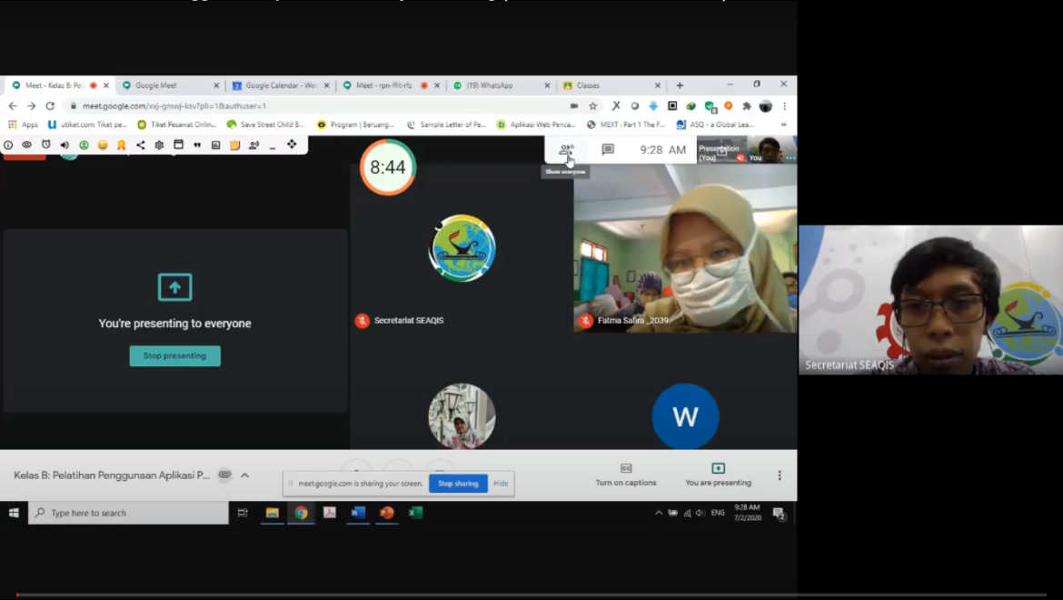Open the share extension icon in the toolbar

(140, 144)
